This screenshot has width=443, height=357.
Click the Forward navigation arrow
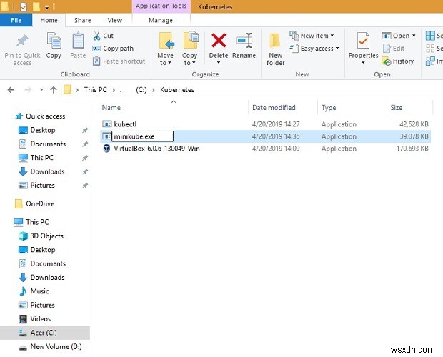(x=28, y=90)
